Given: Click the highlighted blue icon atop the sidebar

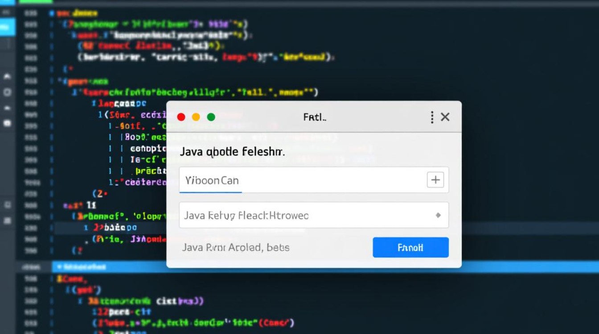Looking at the screenshot, I should point(7,27).
